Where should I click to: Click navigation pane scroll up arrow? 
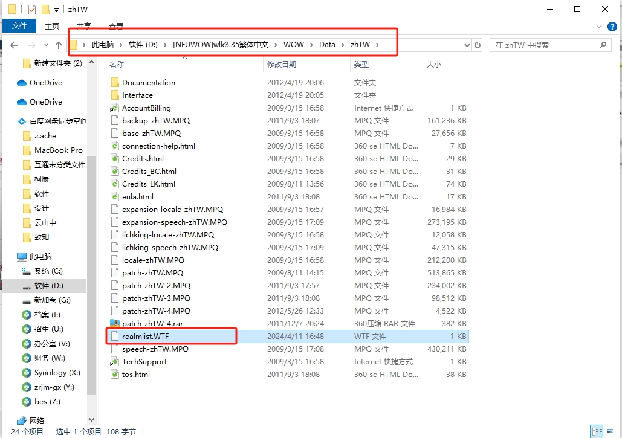pyautogui.click(x=92, y=62)
